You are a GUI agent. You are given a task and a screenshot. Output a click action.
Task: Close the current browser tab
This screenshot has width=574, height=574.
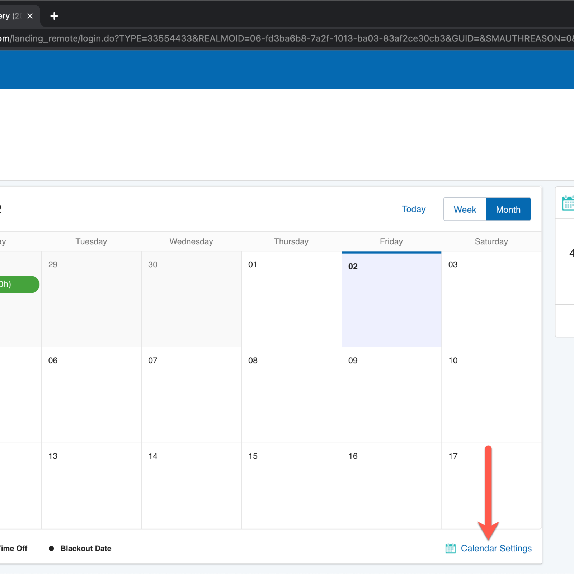(30, 16)
